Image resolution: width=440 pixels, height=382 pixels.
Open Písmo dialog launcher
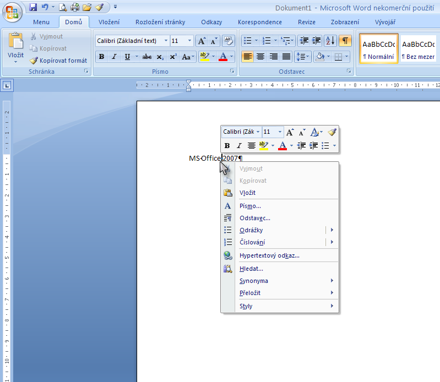pos(232,71)
